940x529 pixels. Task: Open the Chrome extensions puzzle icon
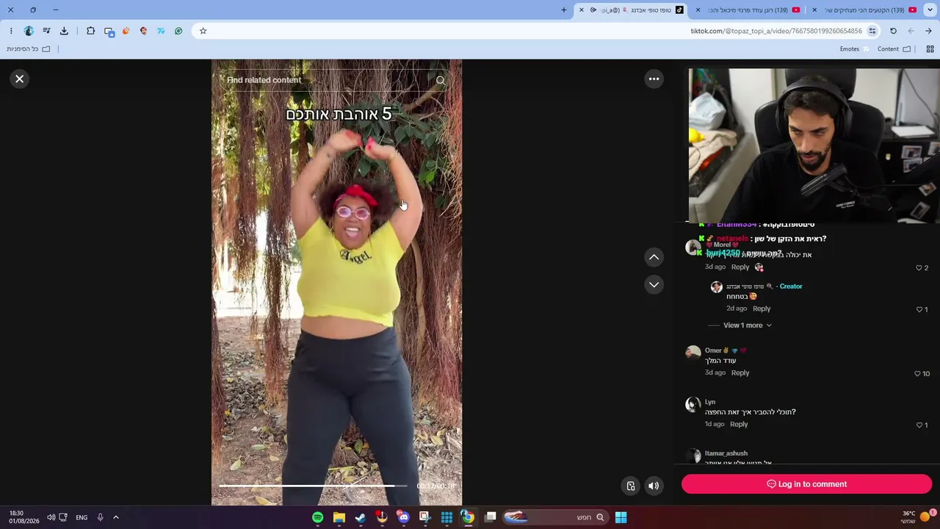pyautogui.click(x=91, y=31)
